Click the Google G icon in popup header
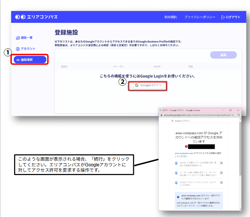 [x=171, y=121]
